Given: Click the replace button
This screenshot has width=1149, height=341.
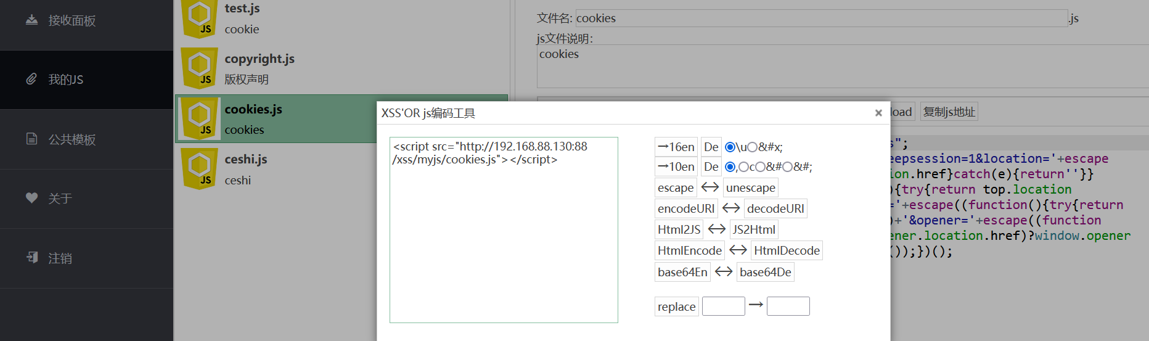Looking at the screenshot, I should point(677,306).
